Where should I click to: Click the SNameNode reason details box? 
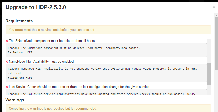[x=106, y=50]
